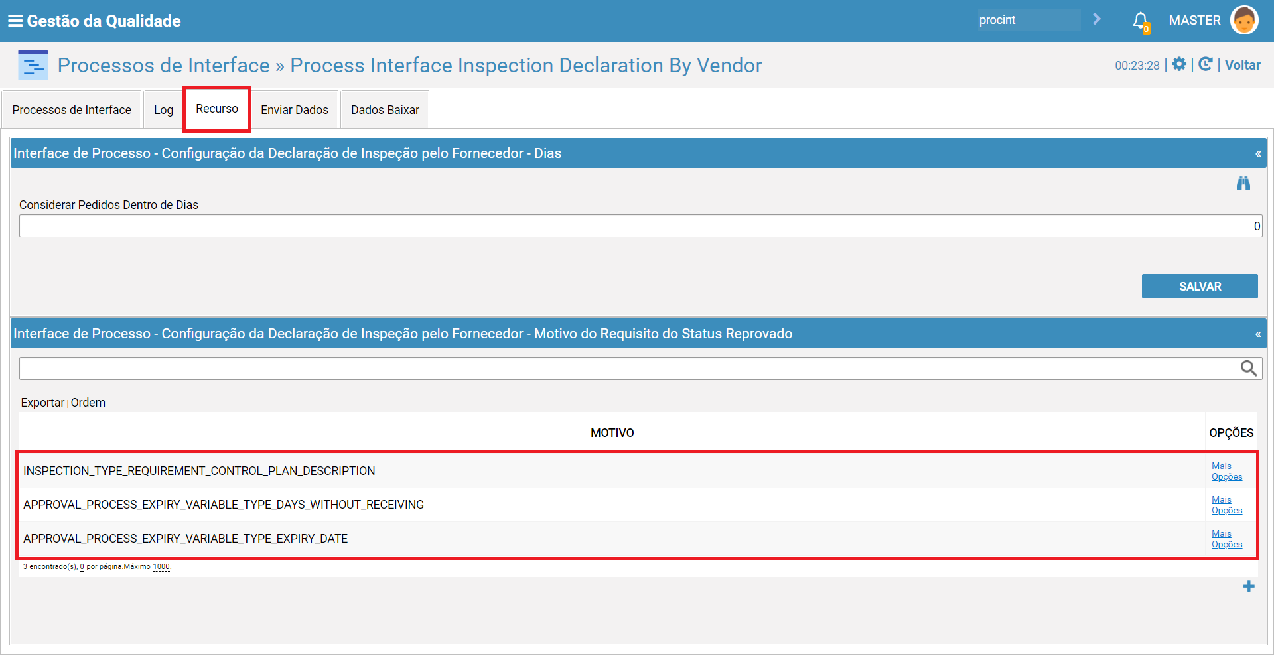Click the notification bell icon
The image size is (1274, 658).
pyautogui.click(x=1141, y=21)
